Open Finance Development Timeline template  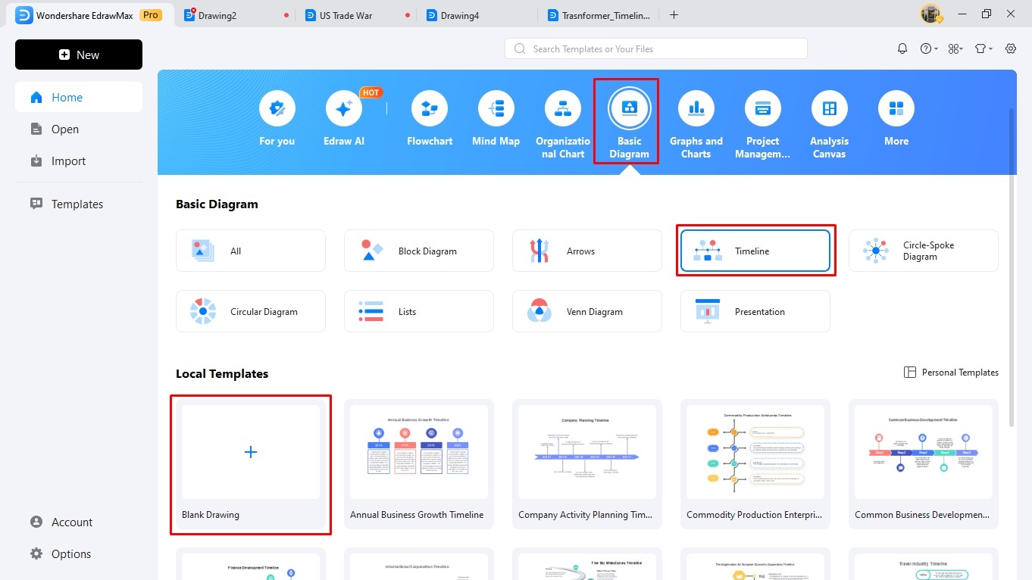pyautogui.click(x=251, y=564)
